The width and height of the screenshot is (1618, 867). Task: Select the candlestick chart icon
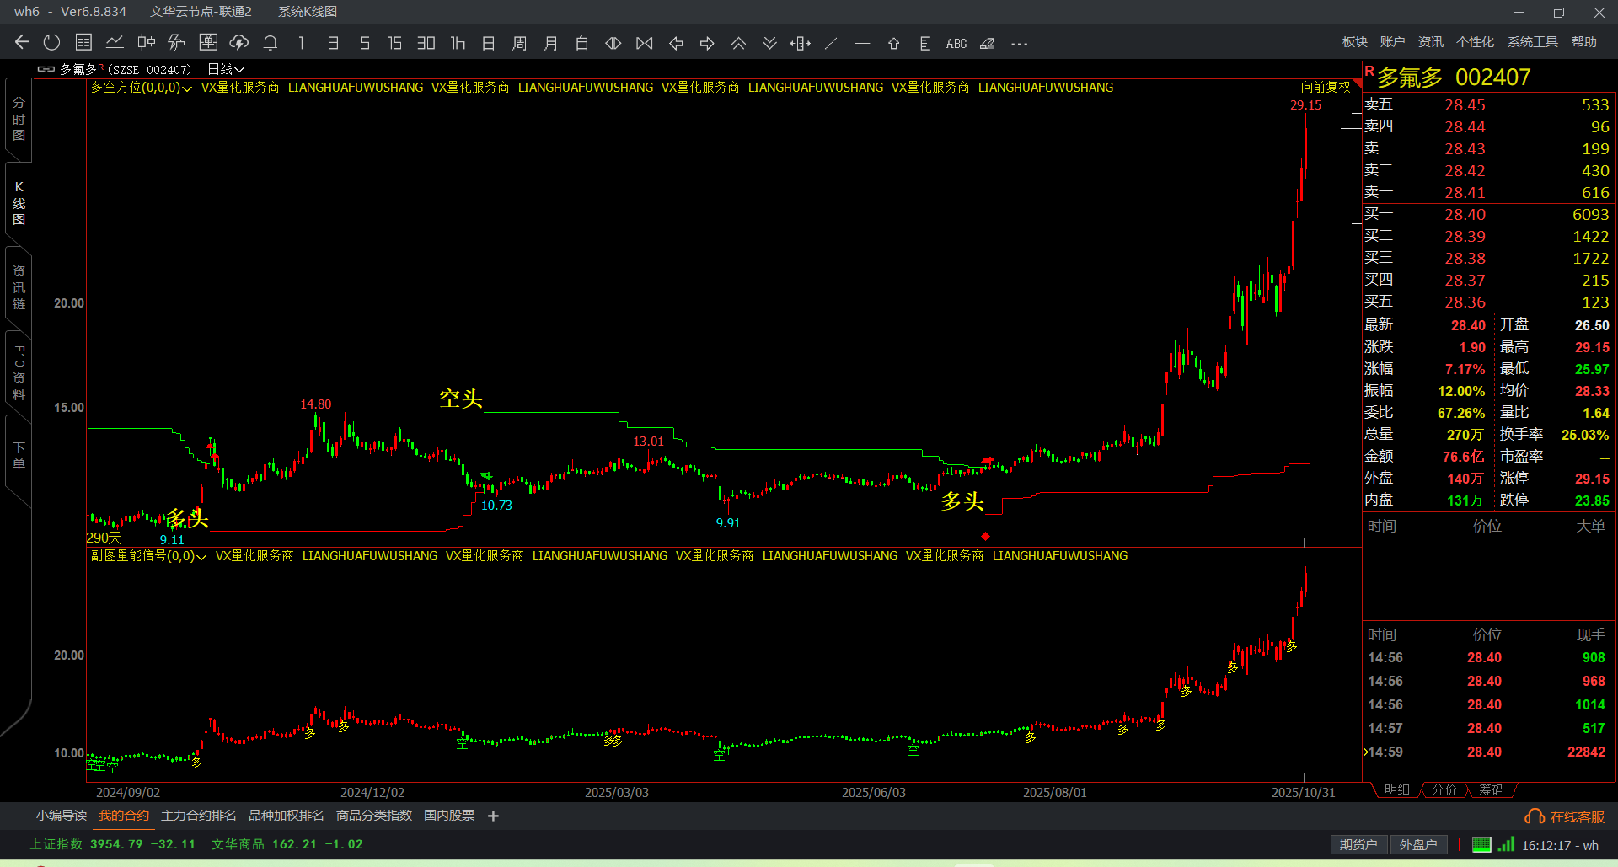pos(146,43)
